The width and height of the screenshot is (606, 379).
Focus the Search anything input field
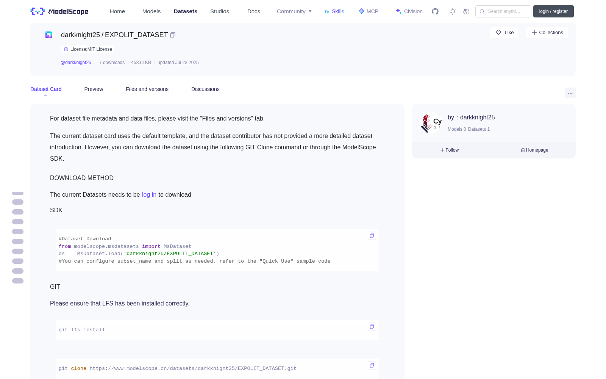click(503, 11)
